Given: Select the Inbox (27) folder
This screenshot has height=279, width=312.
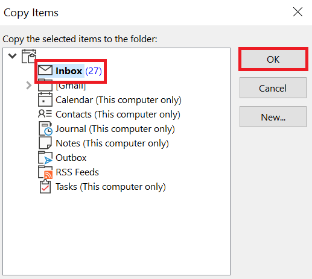Looking at the screenshot, I should 78,71.
